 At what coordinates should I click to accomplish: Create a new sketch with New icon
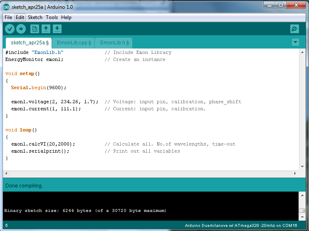pos(35,29)
